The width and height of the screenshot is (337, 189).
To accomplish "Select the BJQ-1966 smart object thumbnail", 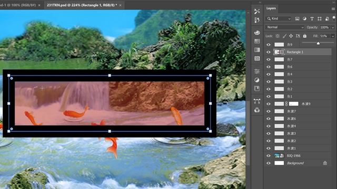I will pyautogui.click(x=279, y=155).
